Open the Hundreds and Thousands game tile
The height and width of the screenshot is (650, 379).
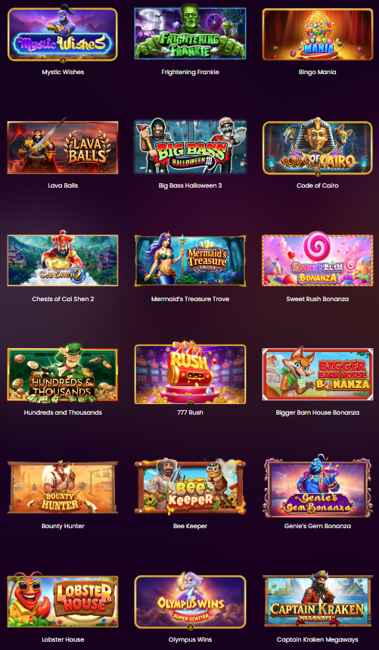click(x=63, y=374)
